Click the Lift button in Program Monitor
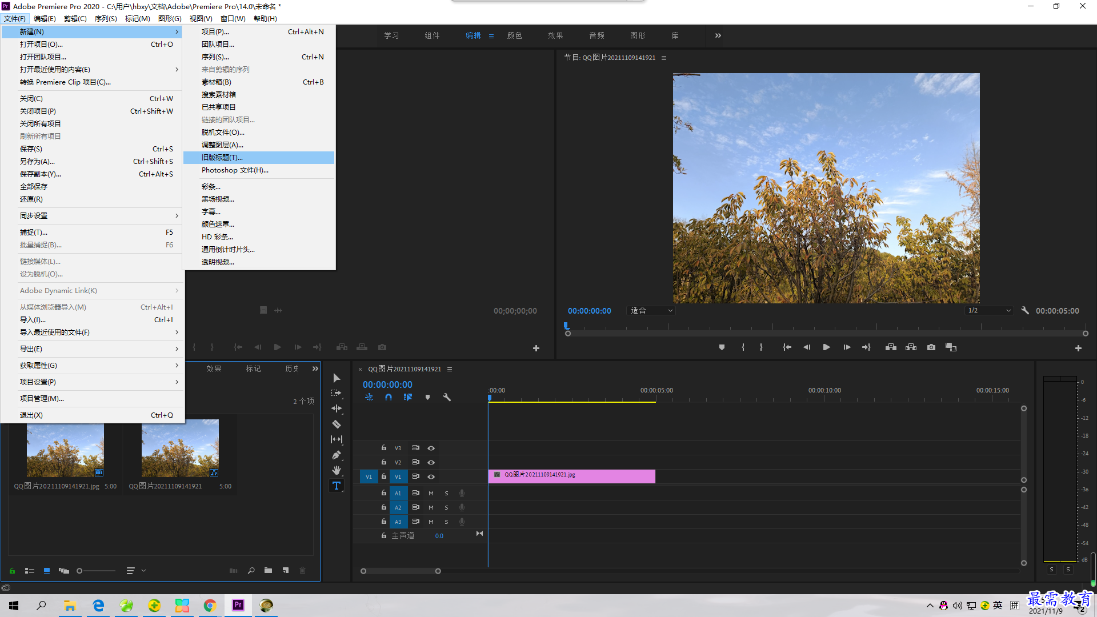The width and height of the screenshot is (1097, 617). [x=891, y=347]
